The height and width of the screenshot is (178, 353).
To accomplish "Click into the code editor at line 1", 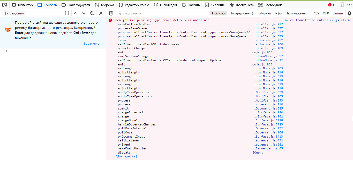I will pos(59,51).
